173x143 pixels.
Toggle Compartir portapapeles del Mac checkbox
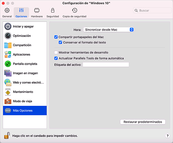(x=56, y=37)
